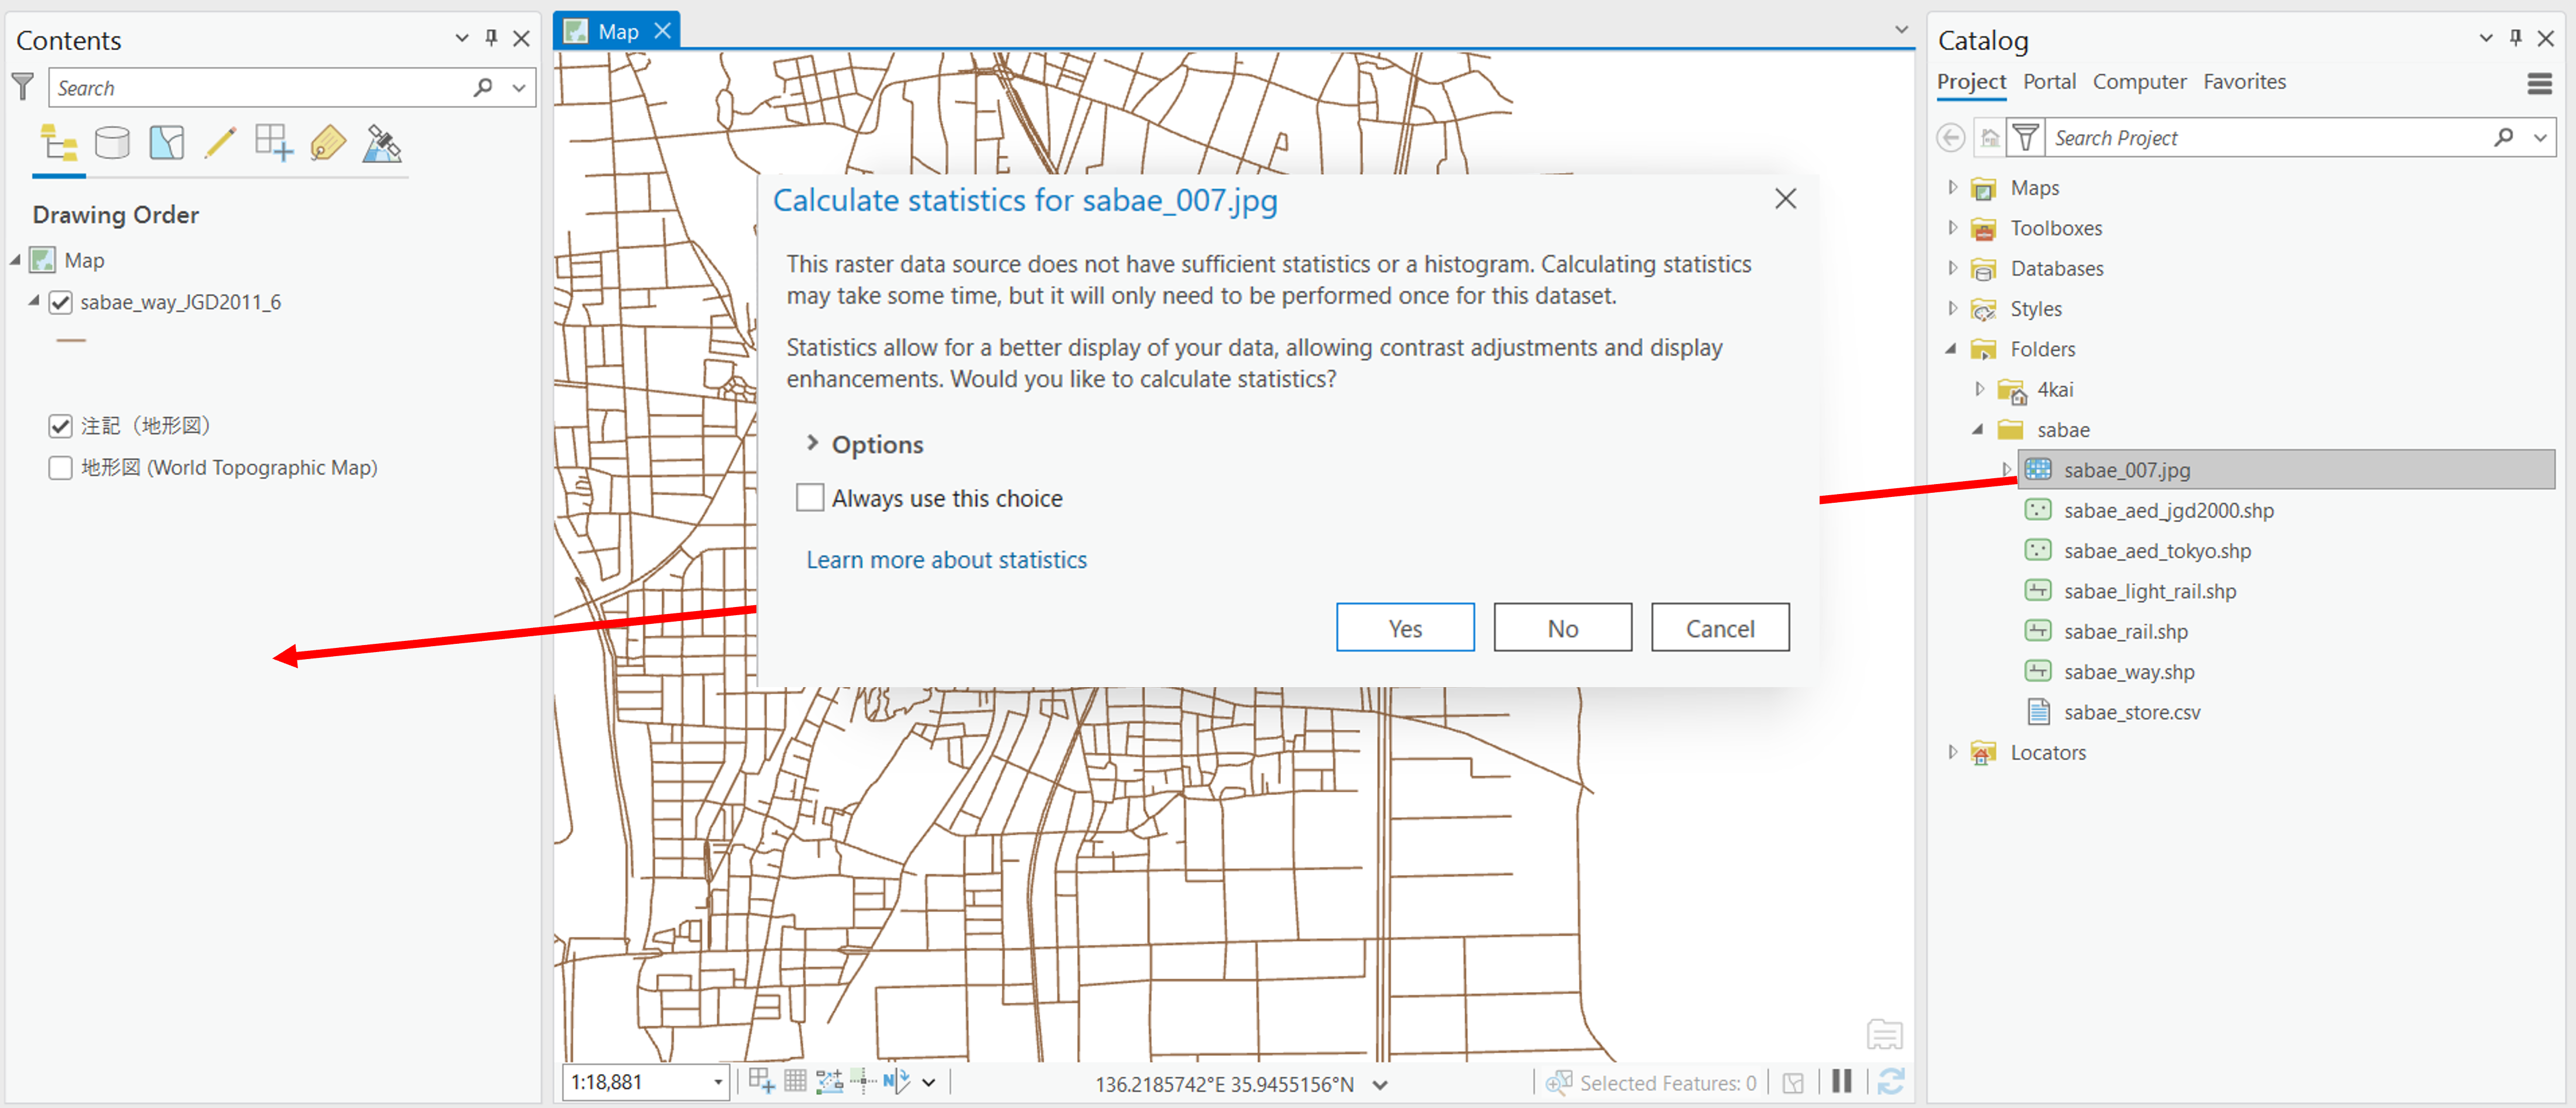Click the constraints icon in status bar
This screenshot has width=2576, height=1108.
coord(829,1081)
